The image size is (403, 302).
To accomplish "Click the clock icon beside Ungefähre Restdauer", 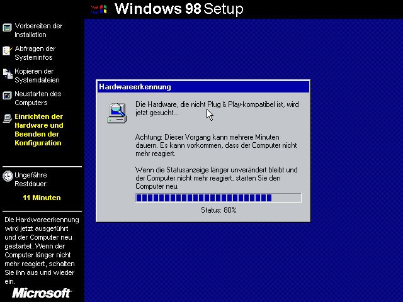I will 7,176.
